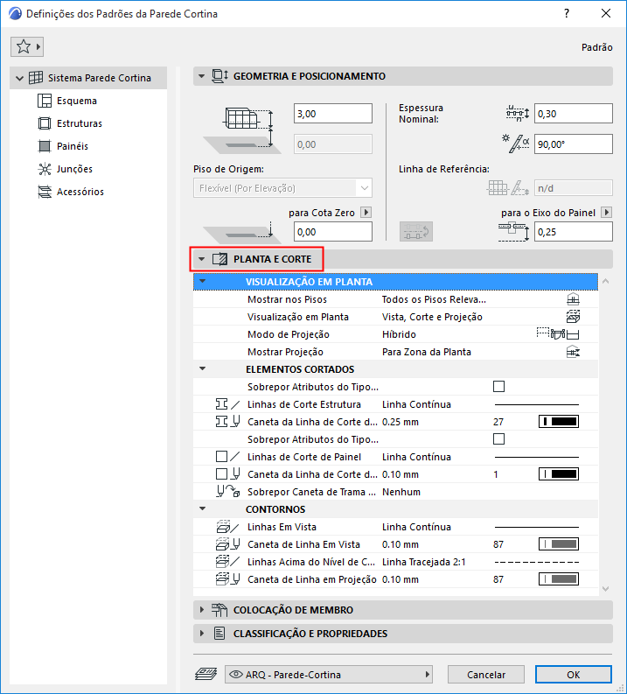Viewport: 627px width, 694px height.
Task: Click Colocação de Membro panel icon
Action: pos(219,610)
